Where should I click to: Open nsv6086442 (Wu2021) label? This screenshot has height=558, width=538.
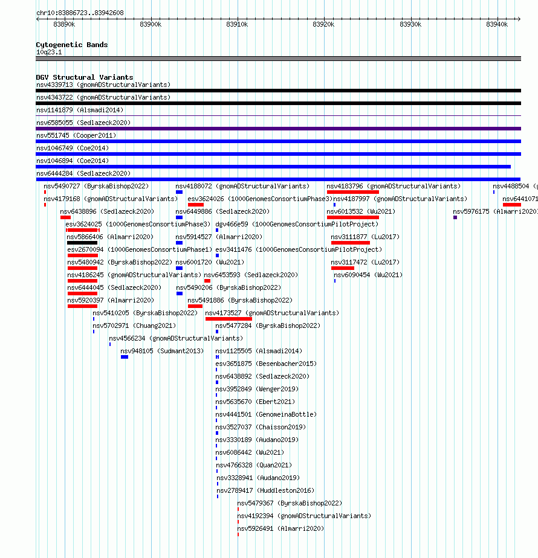coord(250,453)
